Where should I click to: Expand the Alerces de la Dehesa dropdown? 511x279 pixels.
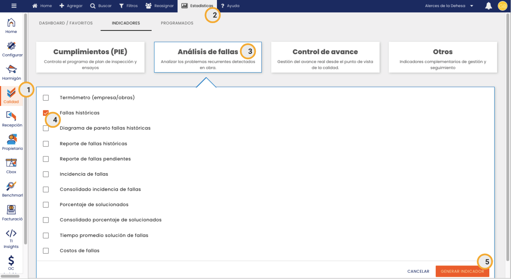[449, 6]
